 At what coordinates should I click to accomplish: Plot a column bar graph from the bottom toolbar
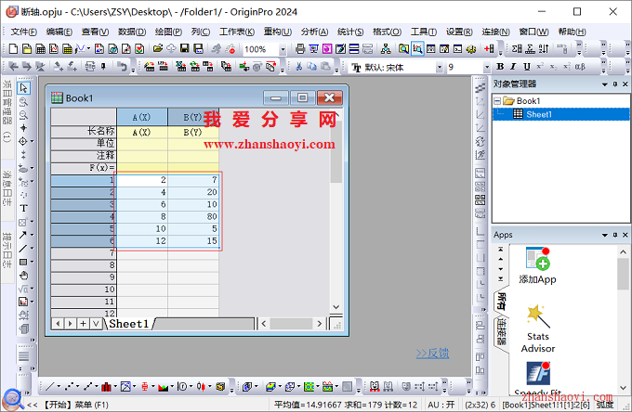click(x=106, y=387)
